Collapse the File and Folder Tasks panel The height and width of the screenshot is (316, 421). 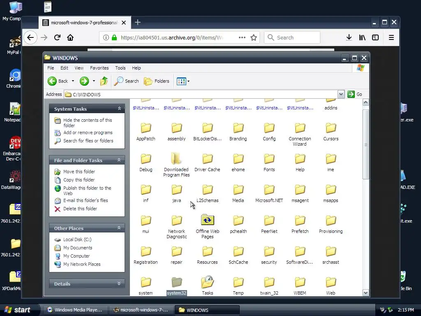(x=119, y=160)
